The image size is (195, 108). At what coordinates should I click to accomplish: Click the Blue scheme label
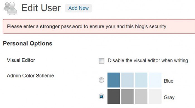pyautogui.click(x=169, y=81)
